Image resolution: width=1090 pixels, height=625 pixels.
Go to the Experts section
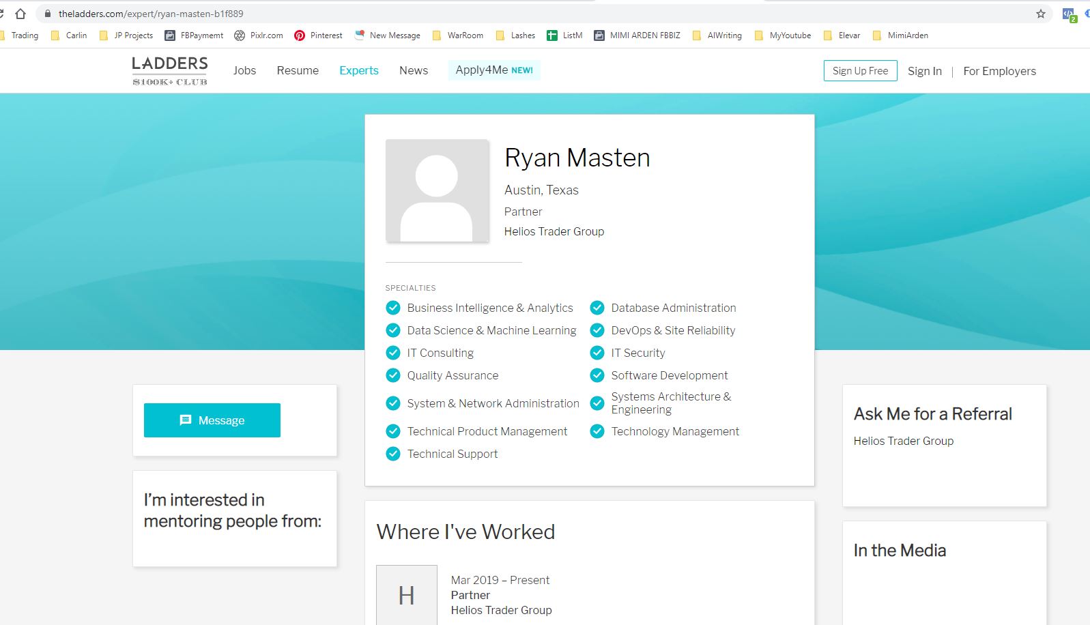click(x=359, y=70)
